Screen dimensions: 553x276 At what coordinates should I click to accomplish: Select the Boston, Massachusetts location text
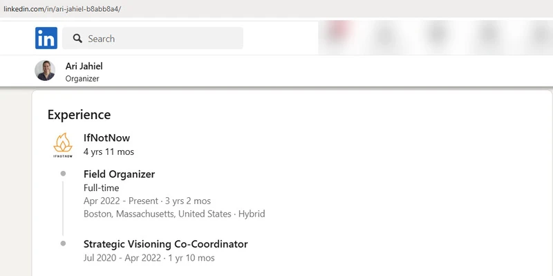pos(158,214)
